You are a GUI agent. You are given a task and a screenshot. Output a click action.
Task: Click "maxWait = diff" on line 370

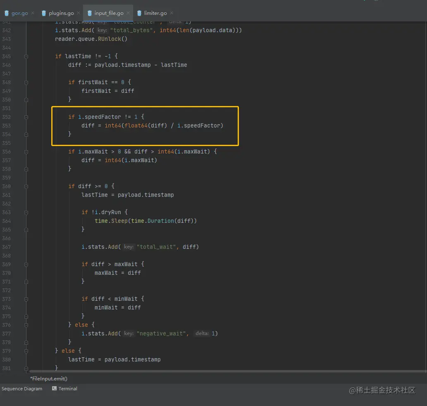118,273
